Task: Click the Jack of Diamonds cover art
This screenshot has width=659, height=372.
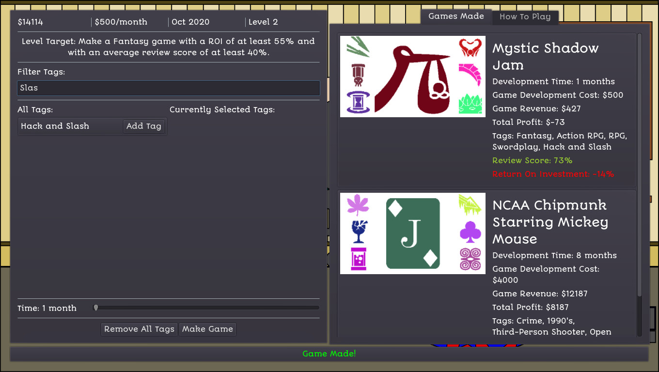Action: coord(413,233)
